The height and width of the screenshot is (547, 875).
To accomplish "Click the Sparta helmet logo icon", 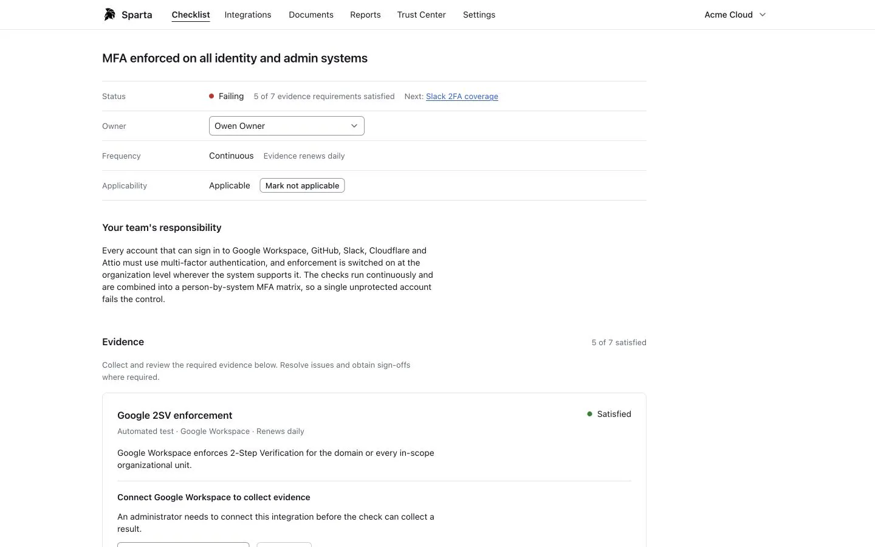I will click(x=109, y=15).
